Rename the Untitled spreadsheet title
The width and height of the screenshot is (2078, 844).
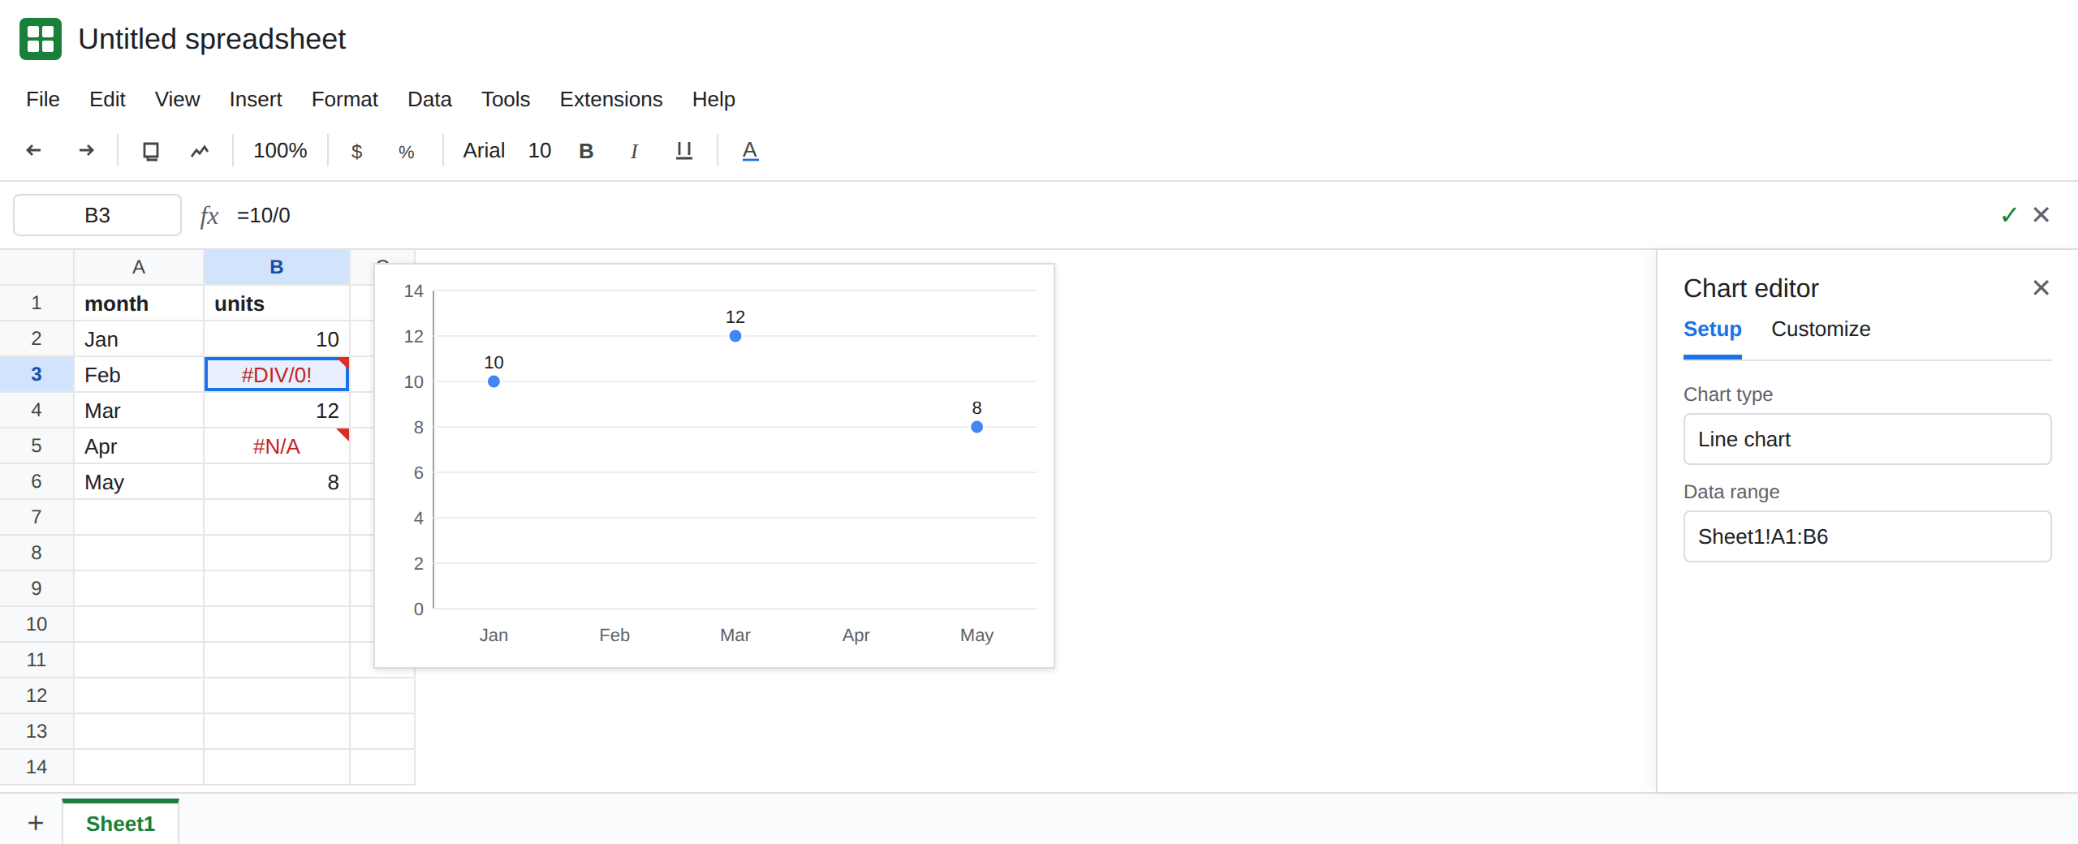[212, 39]
